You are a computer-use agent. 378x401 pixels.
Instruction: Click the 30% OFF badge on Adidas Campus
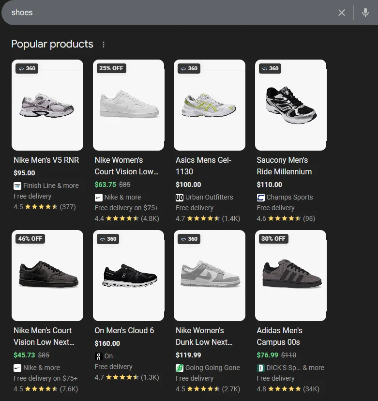(x=273, y=239)
